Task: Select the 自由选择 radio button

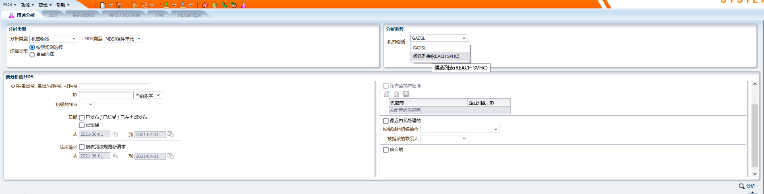Action: click(32, 55)
